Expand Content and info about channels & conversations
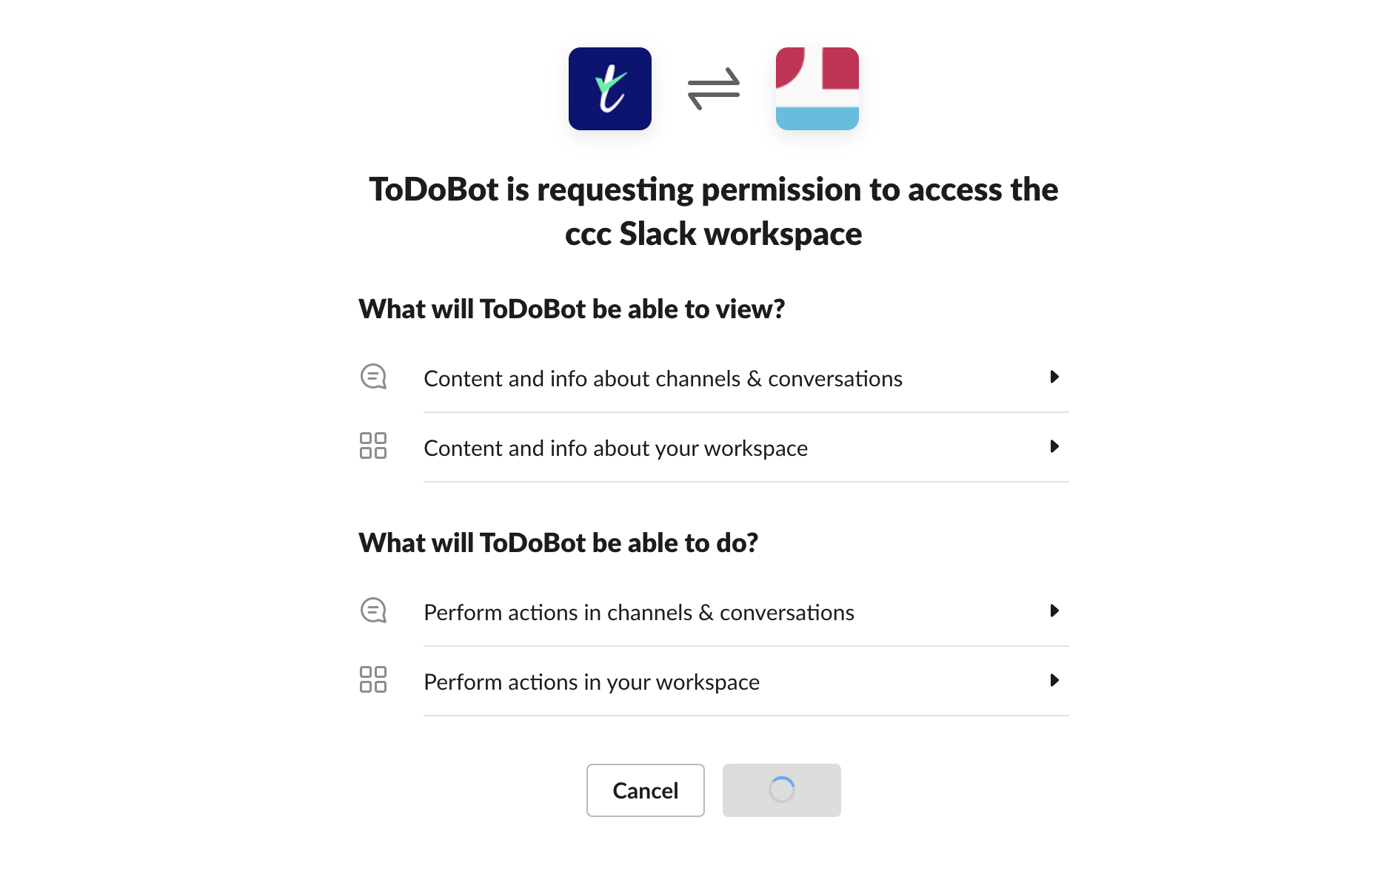1375x874 pixels. [1055, 377]
